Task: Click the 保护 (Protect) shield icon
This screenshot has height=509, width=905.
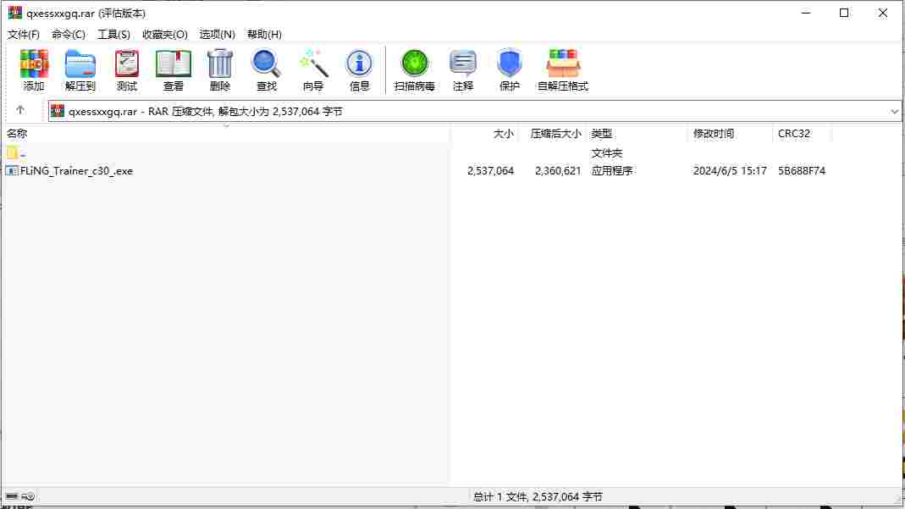Action: point(509,69)
